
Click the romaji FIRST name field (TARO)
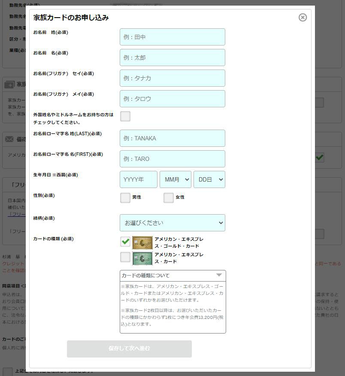(x=172, y=159)
